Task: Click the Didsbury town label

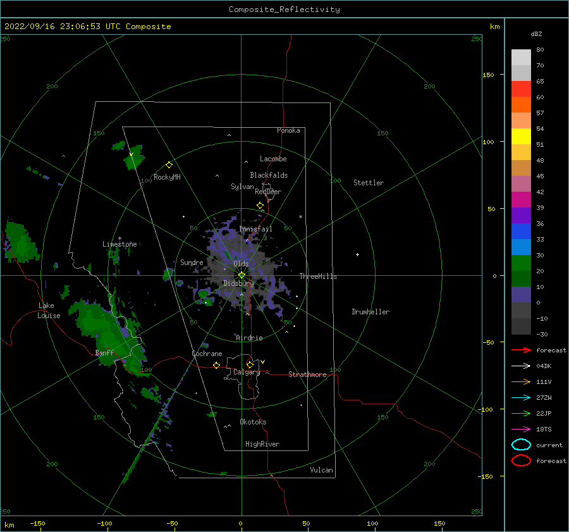Action: click(238, 283)
